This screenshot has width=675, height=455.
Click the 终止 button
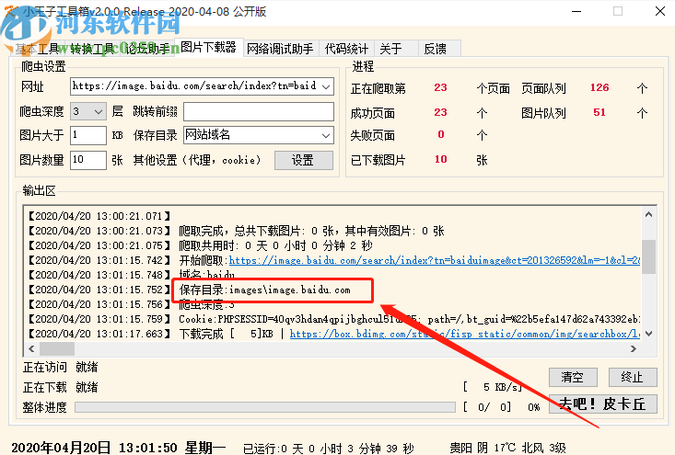[633, 377]
